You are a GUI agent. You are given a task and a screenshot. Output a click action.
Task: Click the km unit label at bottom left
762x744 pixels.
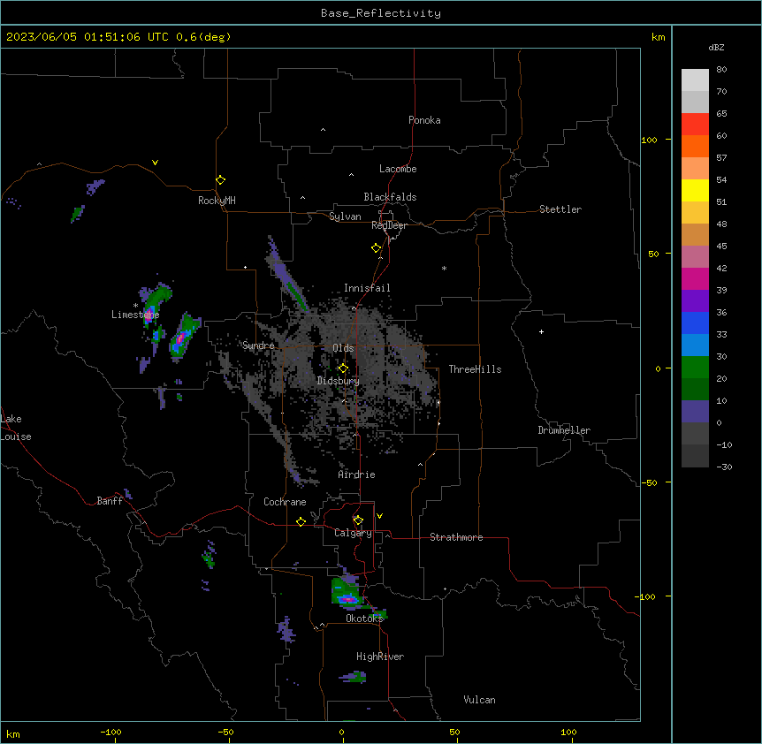[x=13, y=734]
